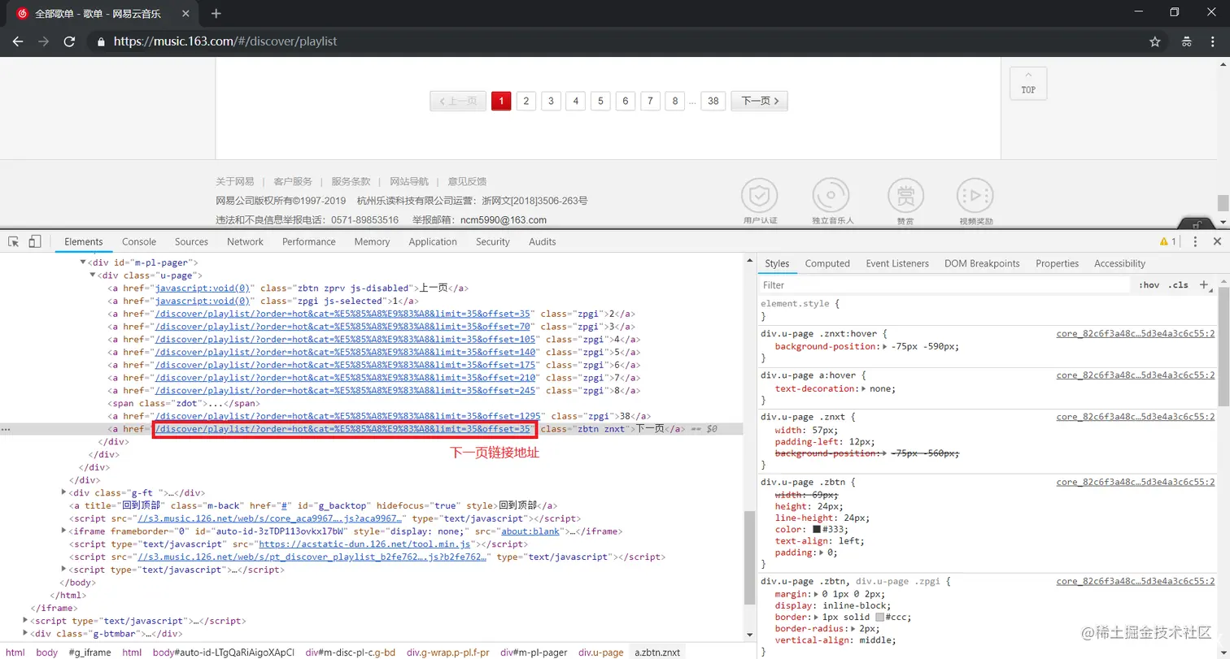Toggle the device toolbar icon

pyautogui.click(x=35, y=241)
